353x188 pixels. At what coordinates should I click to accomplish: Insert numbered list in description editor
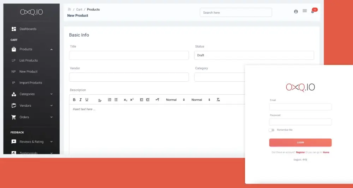(x=109, y=100)
